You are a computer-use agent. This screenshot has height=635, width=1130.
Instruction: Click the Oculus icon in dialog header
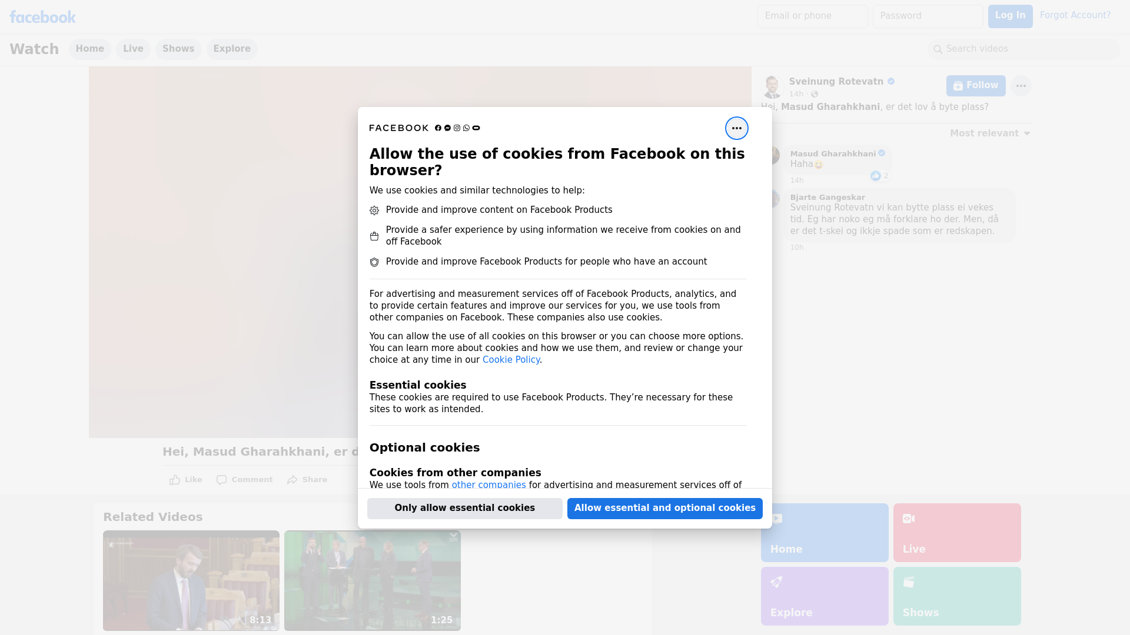click(476, 128)
